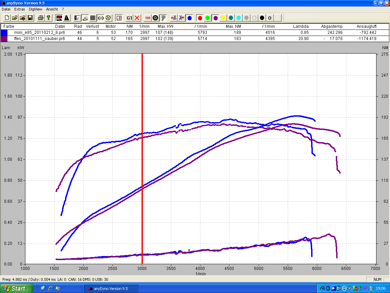Open the Datei menu
Screen dimensions: 390x293
[6, 9]
